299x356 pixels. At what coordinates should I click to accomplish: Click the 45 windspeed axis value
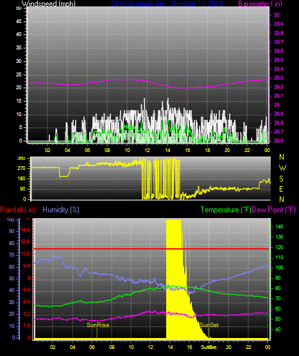19,21
